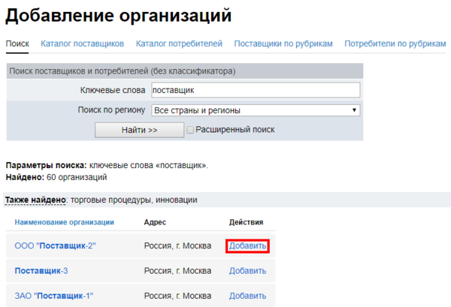451x307 pixels.
Task: Click the Действия column header
Action: click(x=246, y=222)
